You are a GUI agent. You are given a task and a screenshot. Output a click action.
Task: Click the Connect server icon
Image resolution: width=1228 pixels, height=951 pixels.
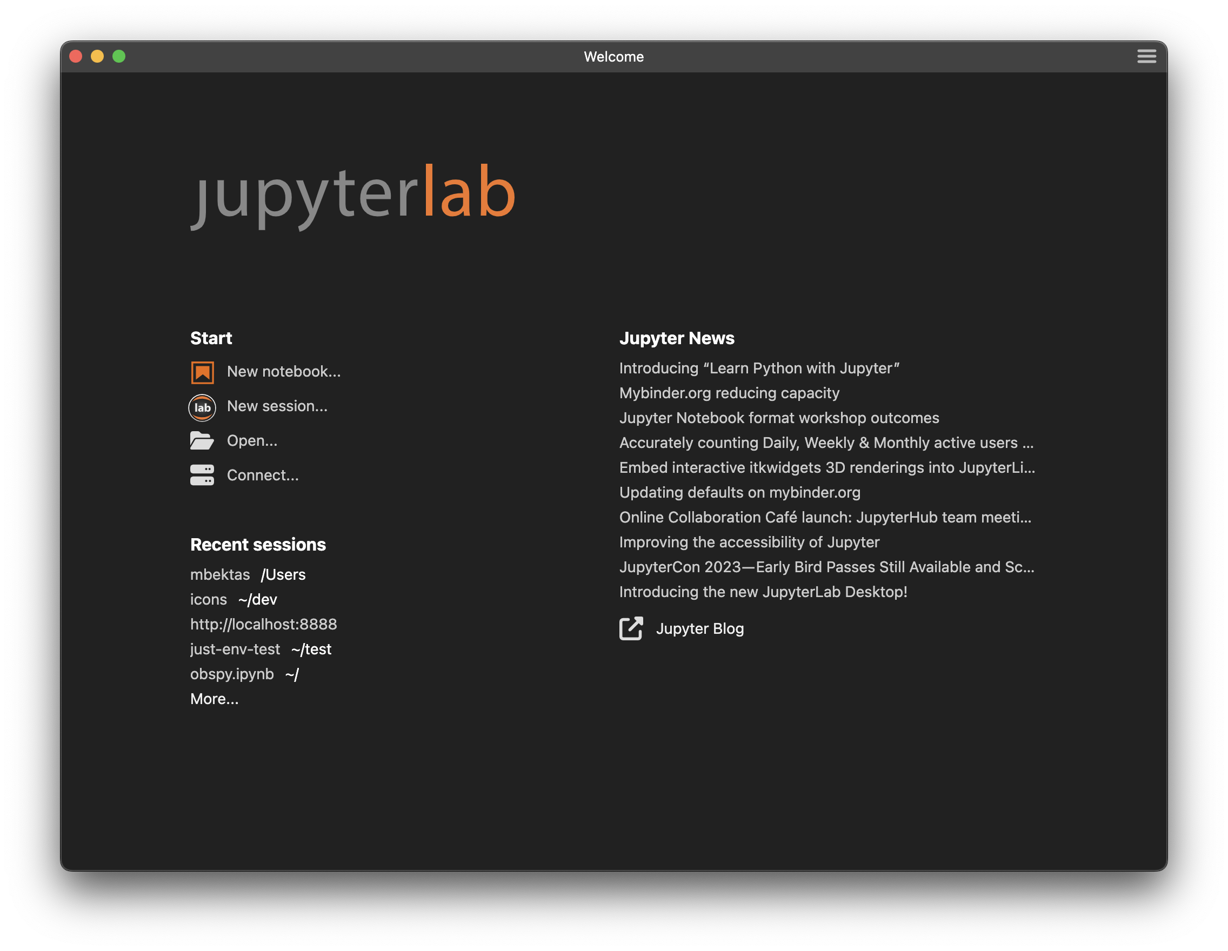[202, 475]
